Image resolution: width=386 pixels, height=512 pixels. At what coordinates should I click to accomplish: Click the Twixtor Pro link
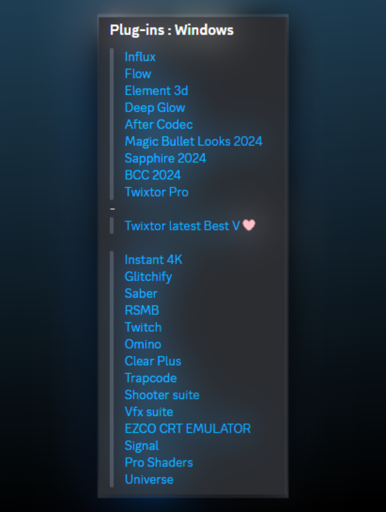156,192
